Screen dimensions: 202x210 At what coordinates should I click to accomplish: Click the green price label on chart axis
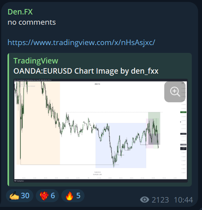click(183, 112)
